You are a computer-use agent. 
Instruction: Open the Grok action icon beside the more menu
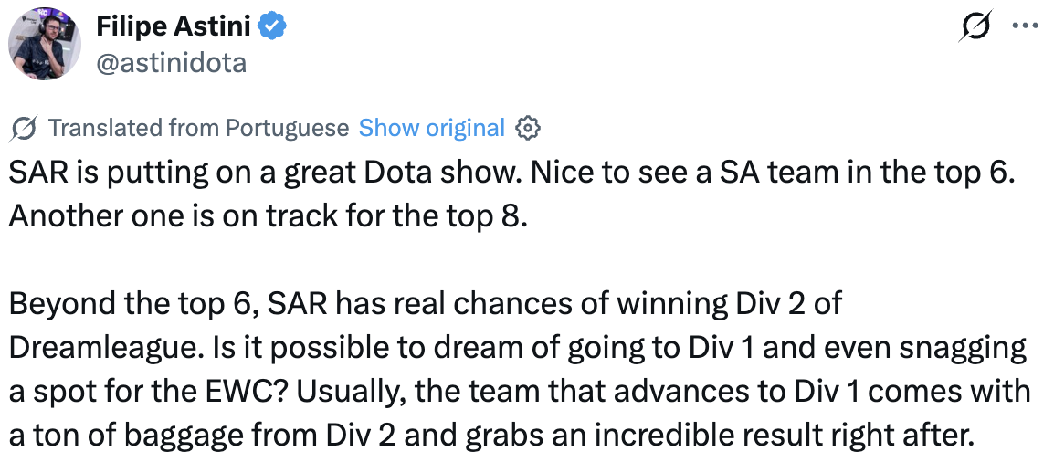(974, 29)
